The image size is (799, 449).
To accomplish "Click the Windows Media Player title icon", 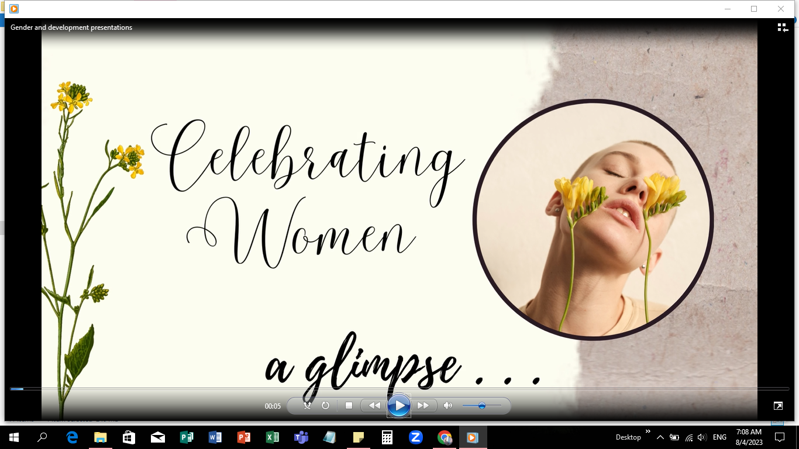I will coord(14,9).
